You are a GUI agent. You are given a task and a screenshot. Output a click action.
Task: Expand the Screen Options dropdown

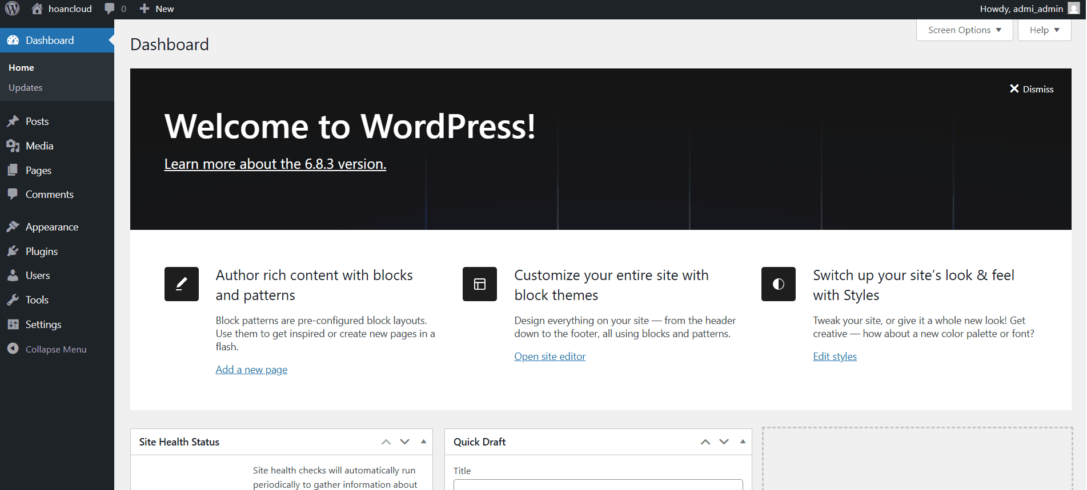coord(964,30)
